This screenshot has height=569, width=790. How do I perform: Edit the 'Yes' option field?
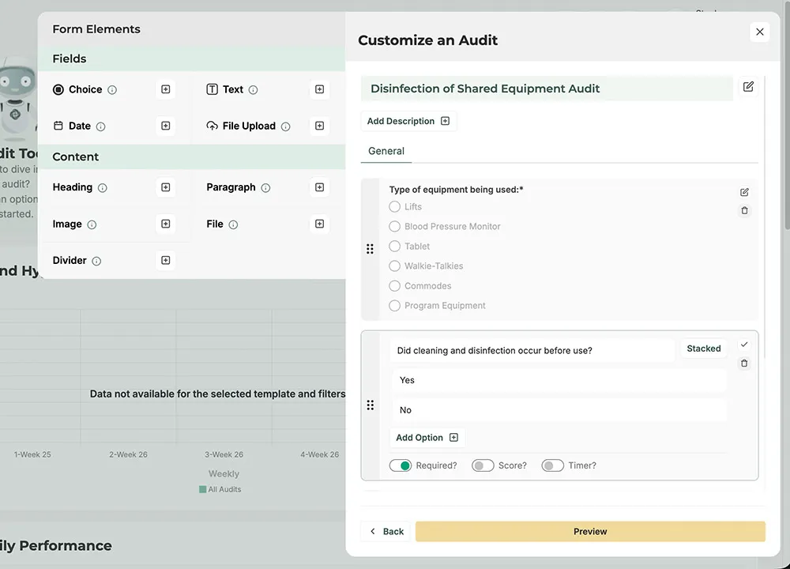(559, 380)
